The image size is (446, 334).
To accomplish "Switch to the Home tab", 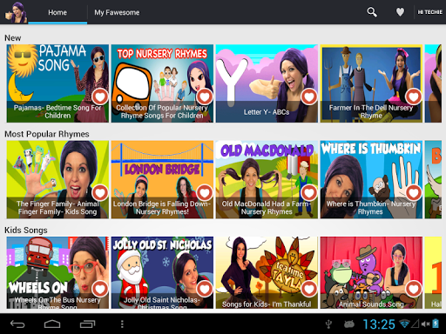I will [x=57, y=12].
